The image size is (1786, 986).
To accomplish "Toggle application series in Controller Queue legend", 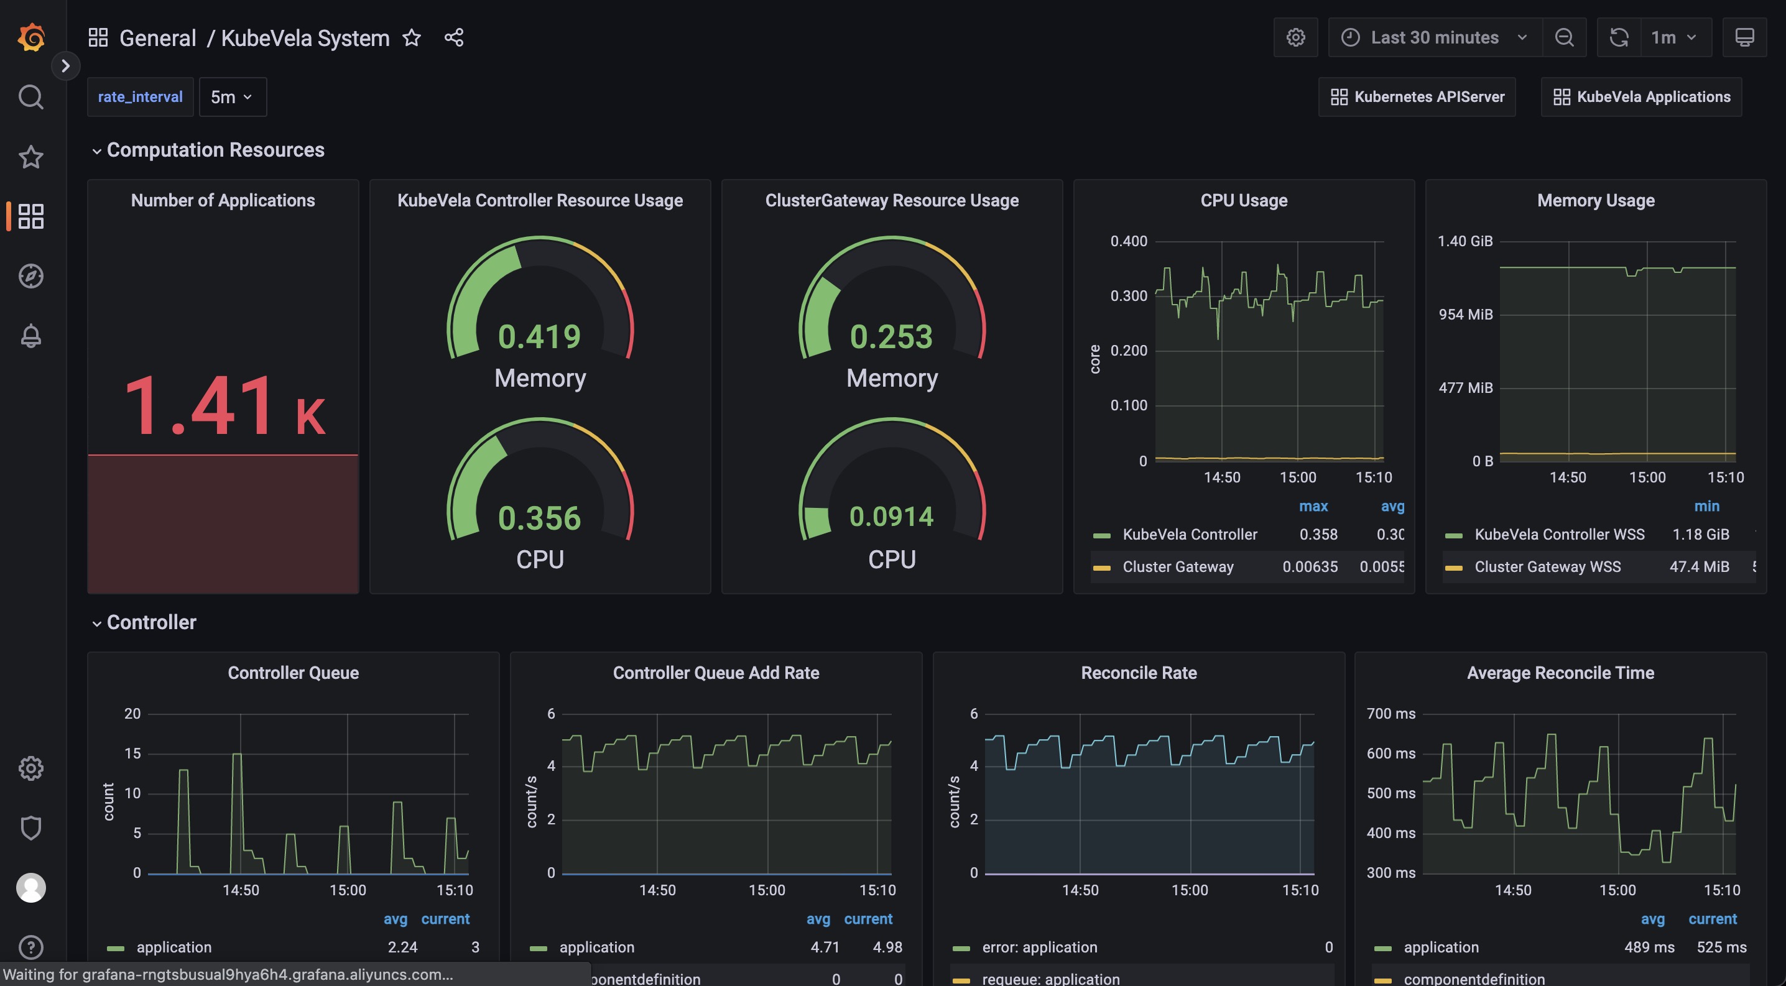I will click(174, 947).
